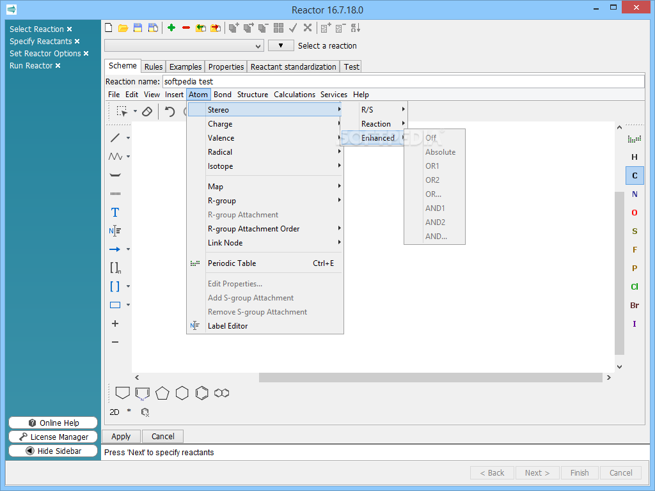Select Chlorine atom in the atom bar

click(x=635, y=287)
